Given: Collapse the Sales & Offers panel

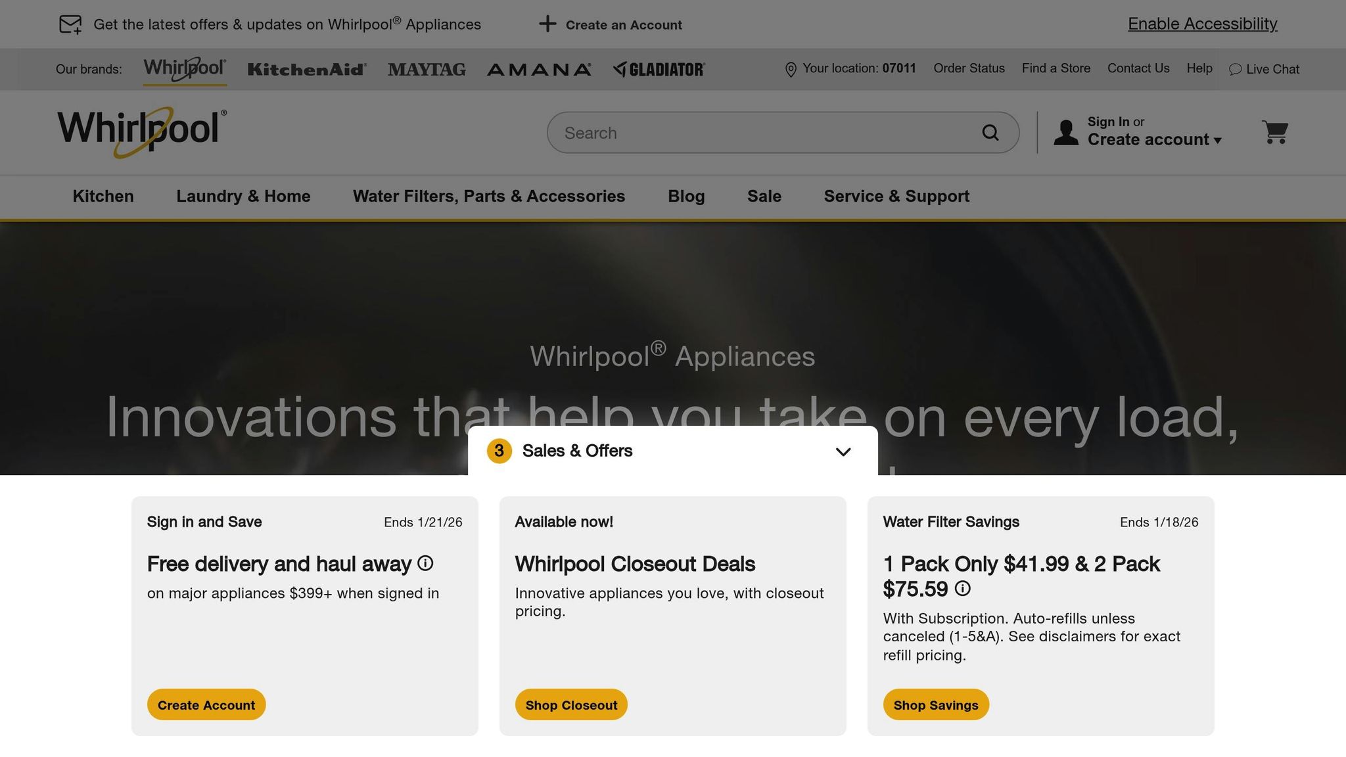Looking at the screenshot, I should pos(843,451).
